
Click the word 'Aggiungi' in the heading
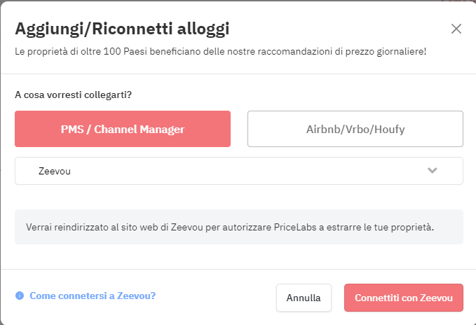coord(48,29)
